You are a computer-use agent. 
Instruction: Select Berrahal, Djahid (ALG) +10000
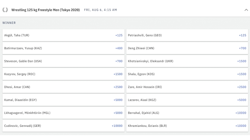187,113
